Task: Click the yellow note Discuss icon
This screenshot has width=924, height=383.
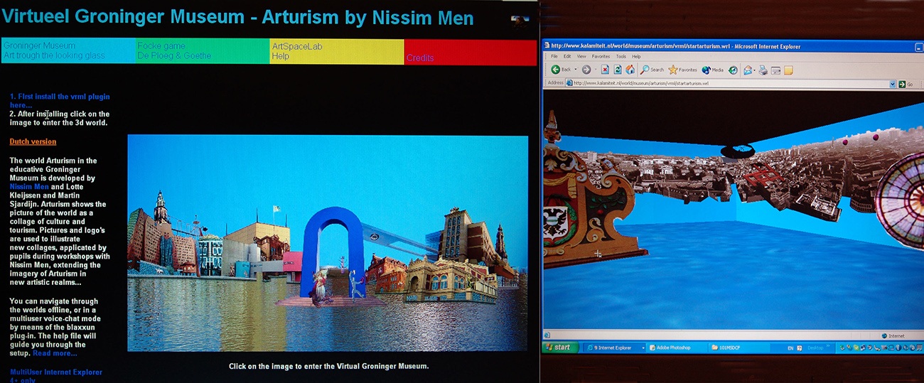Action: click(788, 70)
